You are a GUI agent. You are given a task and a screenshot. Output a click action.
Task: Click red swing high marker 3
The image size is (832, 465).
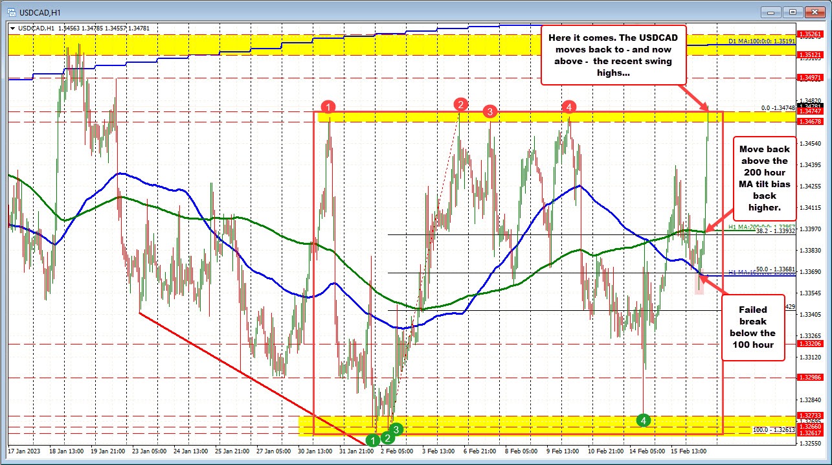[490, 112]
